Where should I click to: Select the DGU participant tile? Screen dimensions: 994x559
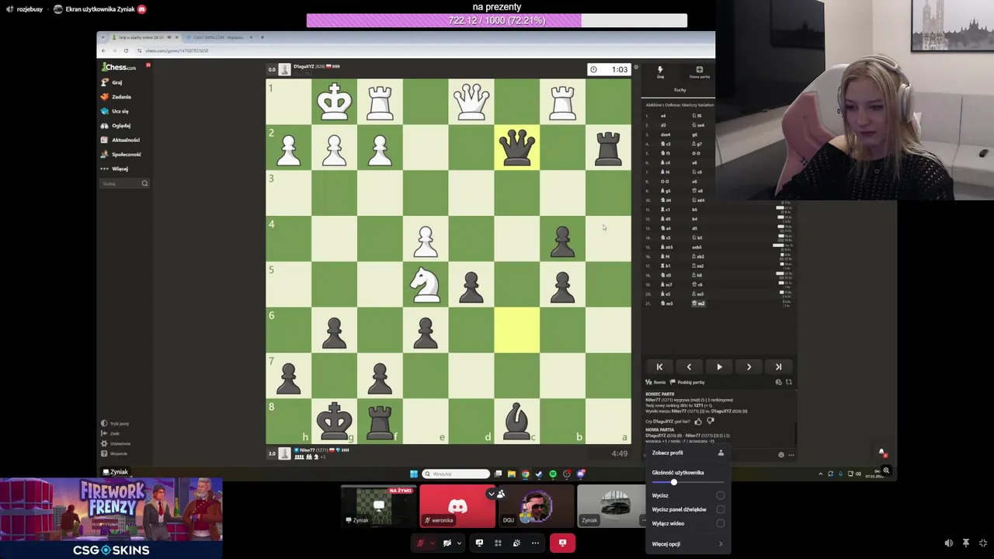click(536, 506)
